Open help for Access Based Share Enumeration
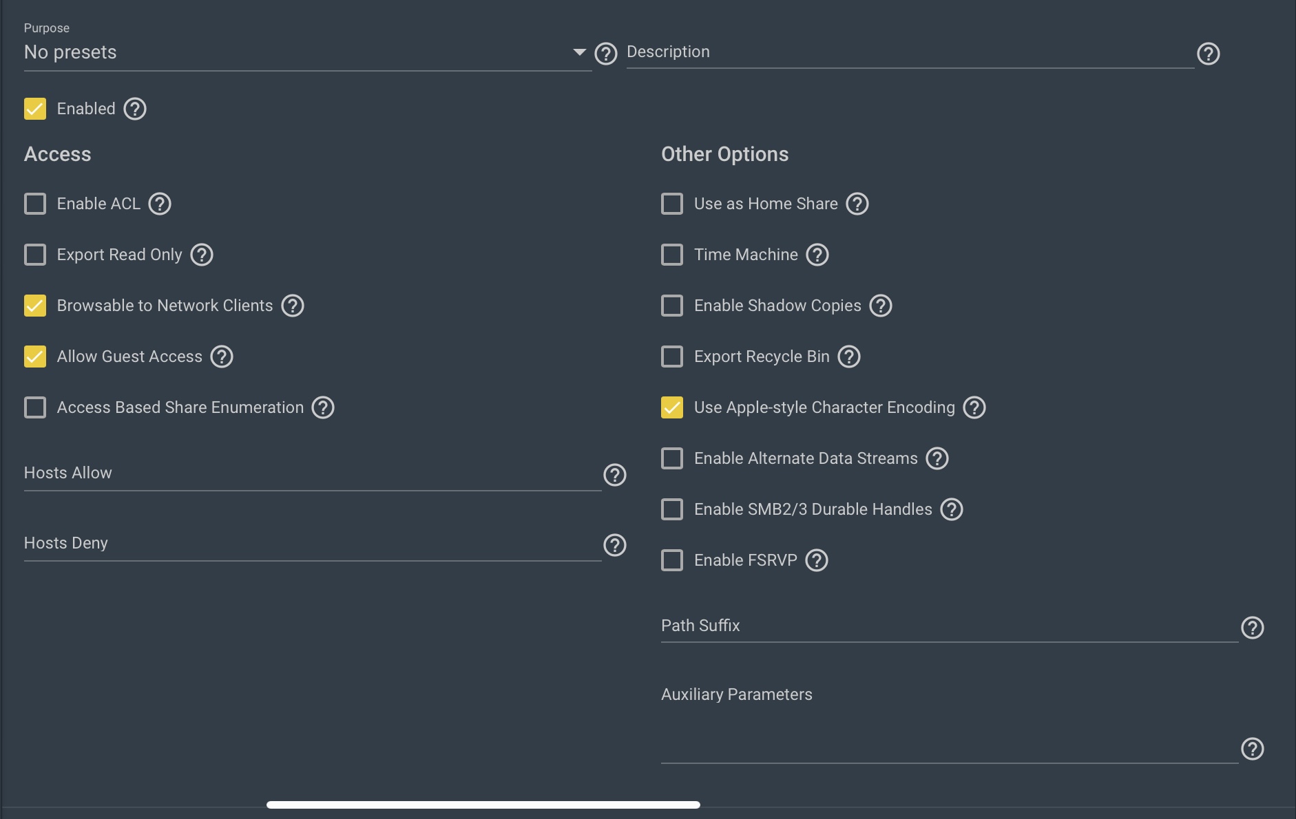The width and height of the screenshot is (1296, 819). point(323,407)
